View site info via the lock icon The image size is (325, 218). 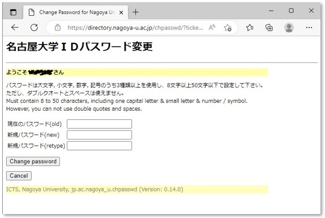58,27
